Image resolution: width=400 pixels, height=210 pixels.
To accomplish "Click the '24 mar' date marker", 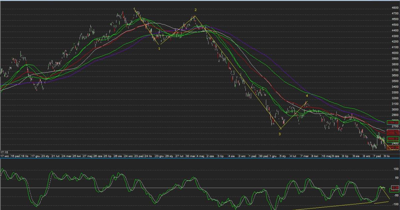I will pyautogui.click(x=67, y=156).
